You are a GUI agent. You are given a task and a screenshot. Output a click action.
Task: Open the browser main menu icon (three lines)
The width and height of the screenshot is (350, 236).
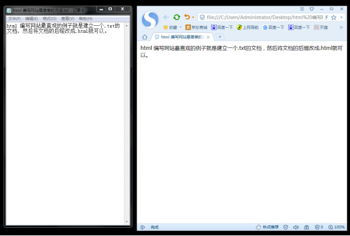pos(302,9)
